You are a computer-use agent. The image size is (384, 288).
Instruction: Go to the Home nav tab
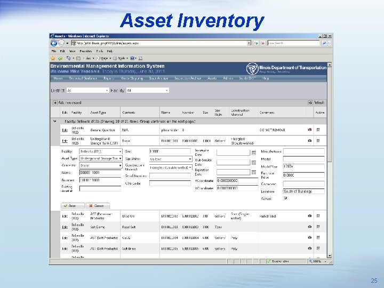point(58,78)
